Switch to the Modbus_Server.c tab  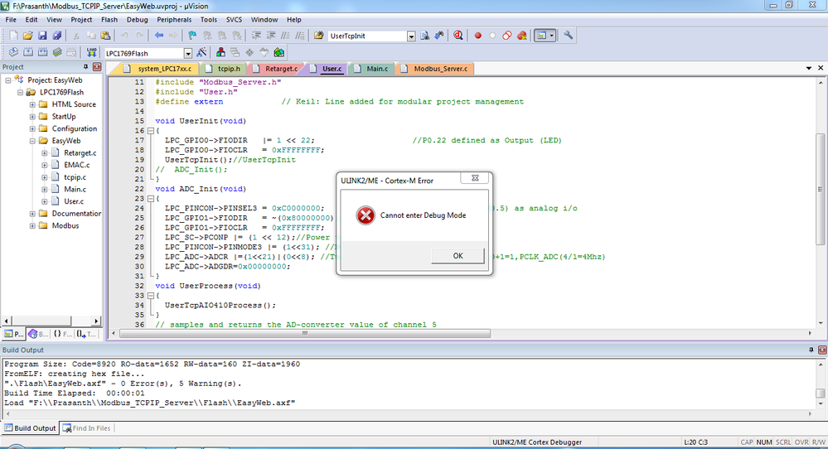pyautogui.click(x=436, y=69)
